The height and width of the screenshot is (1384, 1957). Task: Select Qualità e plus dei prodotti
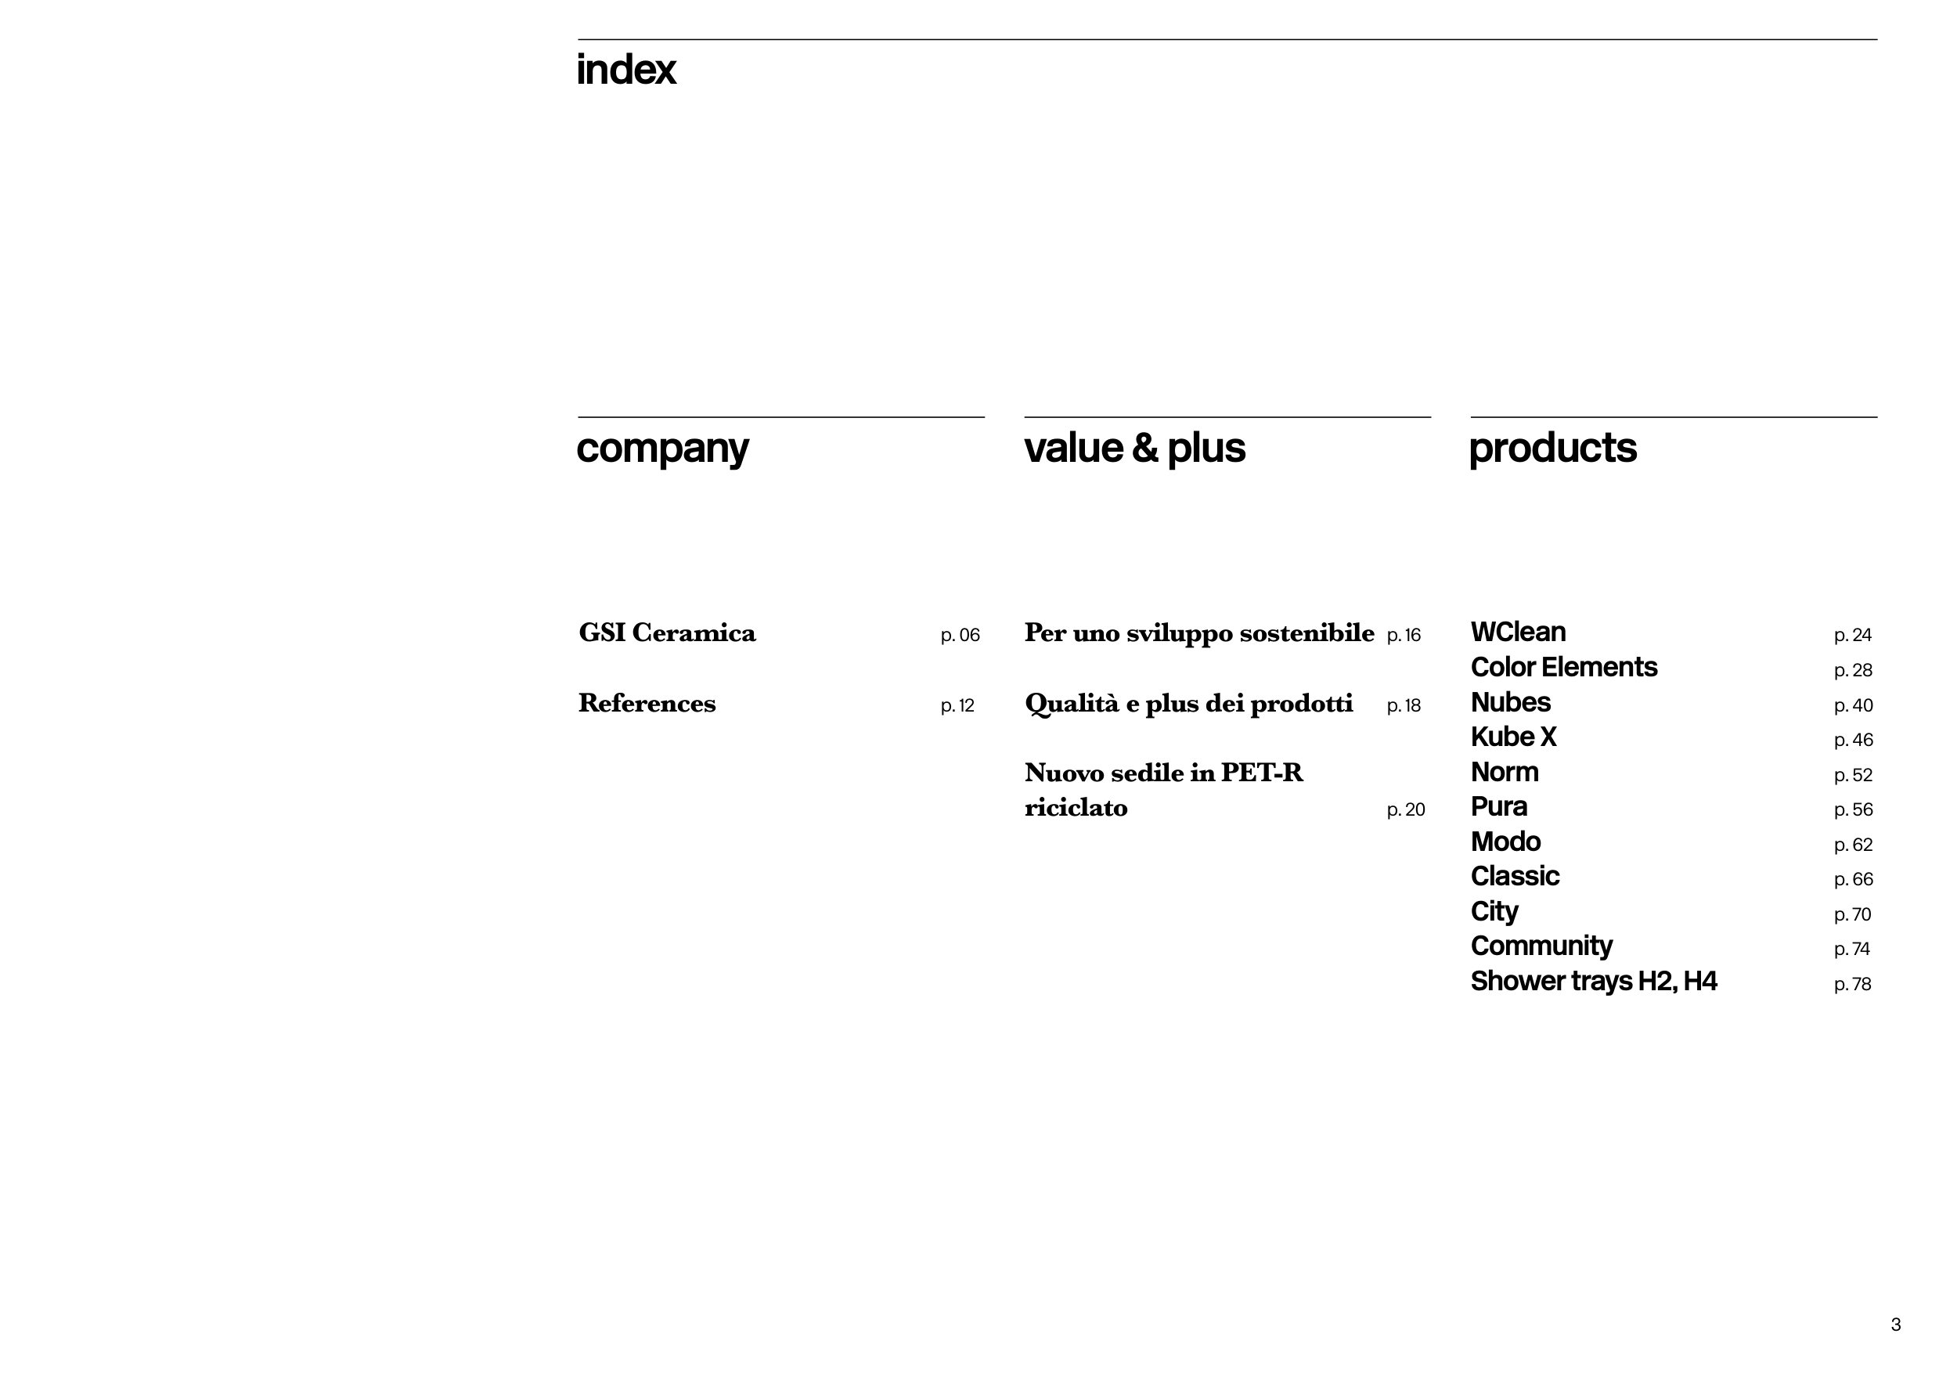click(1188, 704)
